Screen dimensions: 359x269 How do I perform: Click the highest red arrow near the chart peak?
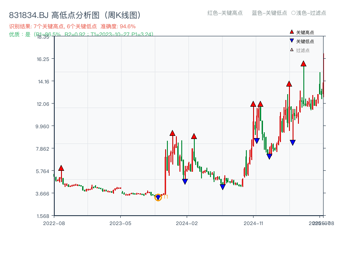pos(303,64)
